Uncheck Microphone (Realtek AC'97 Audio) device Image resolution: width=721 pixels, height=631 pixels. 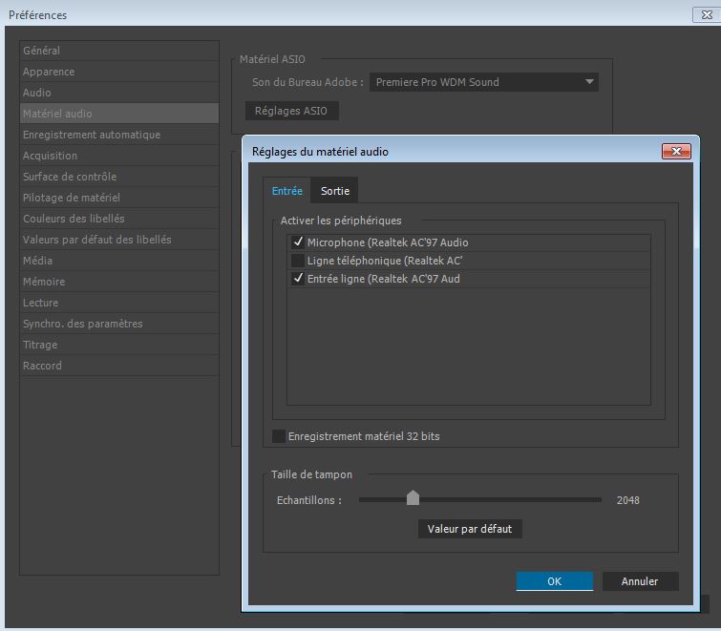(298, 242)
